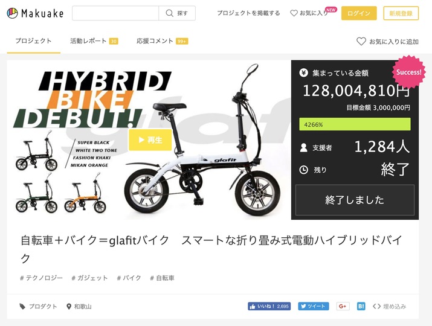Click the Makuake logo icon
432x326 pixels.
pyautogui.click(x=12, y=13)
